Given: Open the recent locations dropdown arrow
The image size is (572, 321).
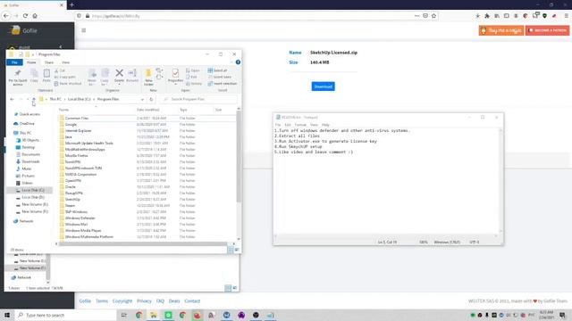Looking at the screenshot, I should (x=28, y=99).
